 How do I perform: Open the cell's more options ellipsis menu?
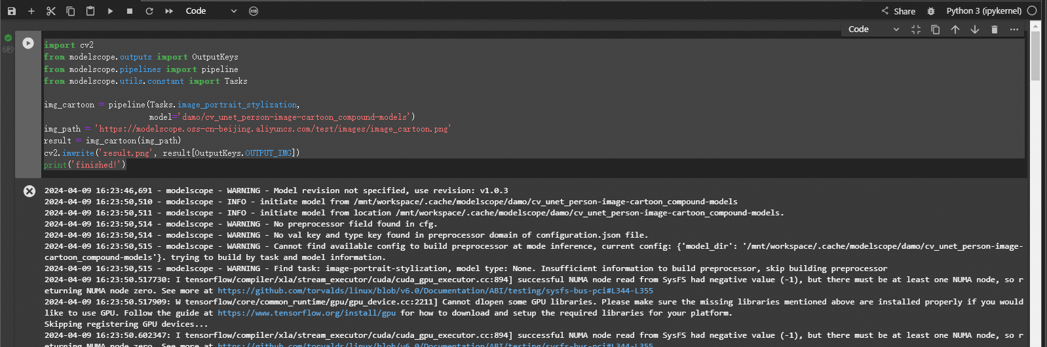(1014, 29)
